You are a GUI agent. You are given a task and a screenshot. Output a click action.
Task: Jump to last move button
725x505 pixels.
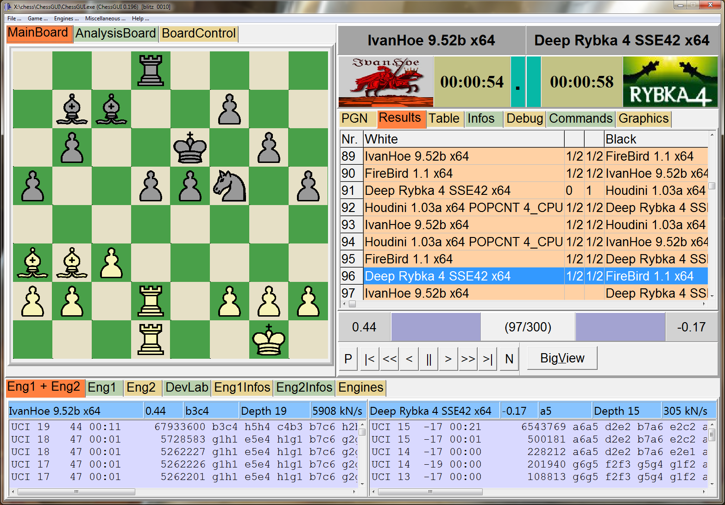point(488,359)
